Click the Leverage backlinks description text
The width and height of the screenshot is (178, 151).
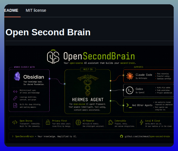(28, 98)
